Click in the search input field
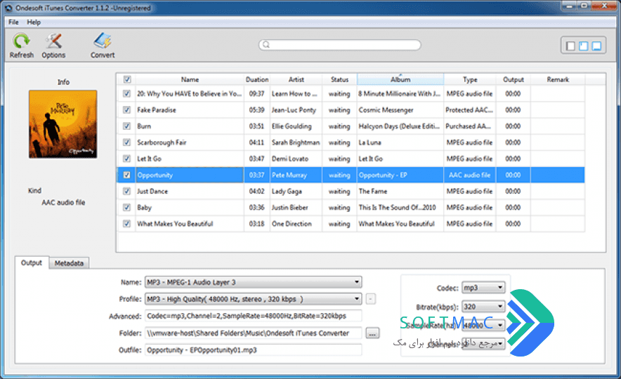The width and height of the screenshot is (621, 379). [x=340, y=45]
